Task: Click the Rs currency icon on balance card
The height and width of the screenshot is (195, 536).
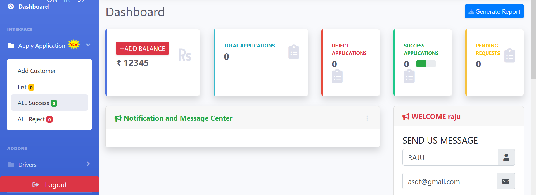Action: tap(185, 55)
